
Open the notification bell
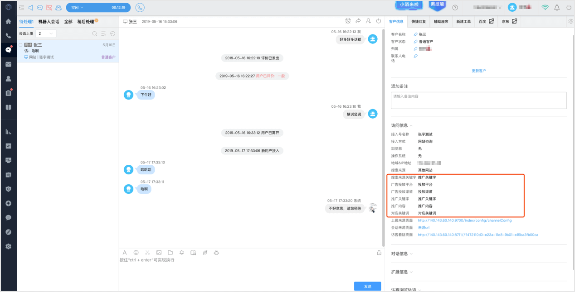557,8
